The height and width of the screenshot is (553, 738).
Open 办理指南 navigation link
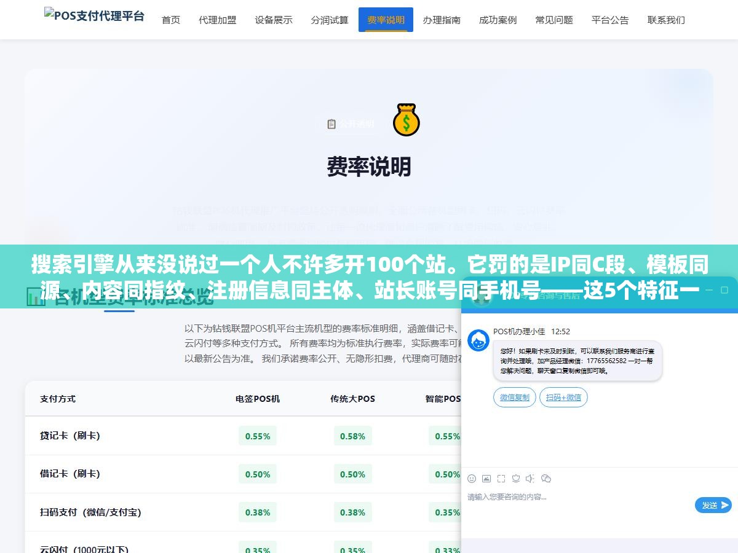coord(442,20)
